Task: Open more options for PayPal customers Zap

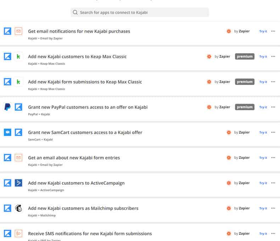Action: point(273,107)
